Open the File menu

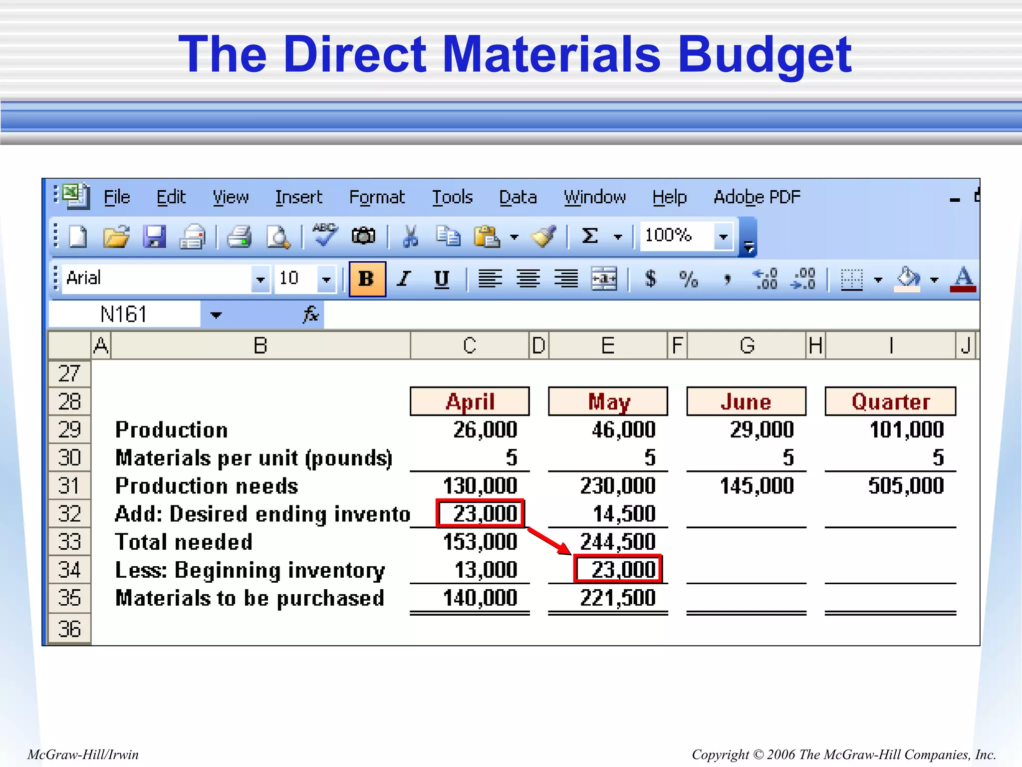click(x=117, y=197)
